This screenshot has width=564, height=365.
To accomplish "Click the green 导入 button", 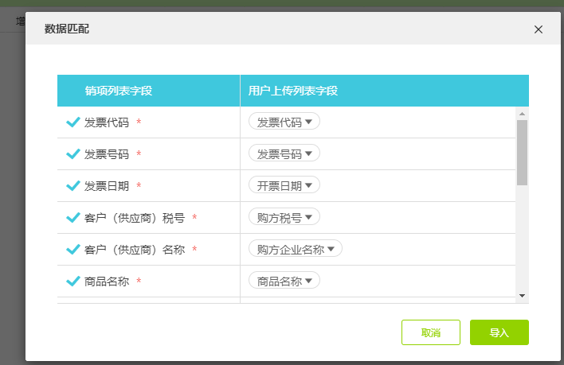I will (x=499, y=332).
